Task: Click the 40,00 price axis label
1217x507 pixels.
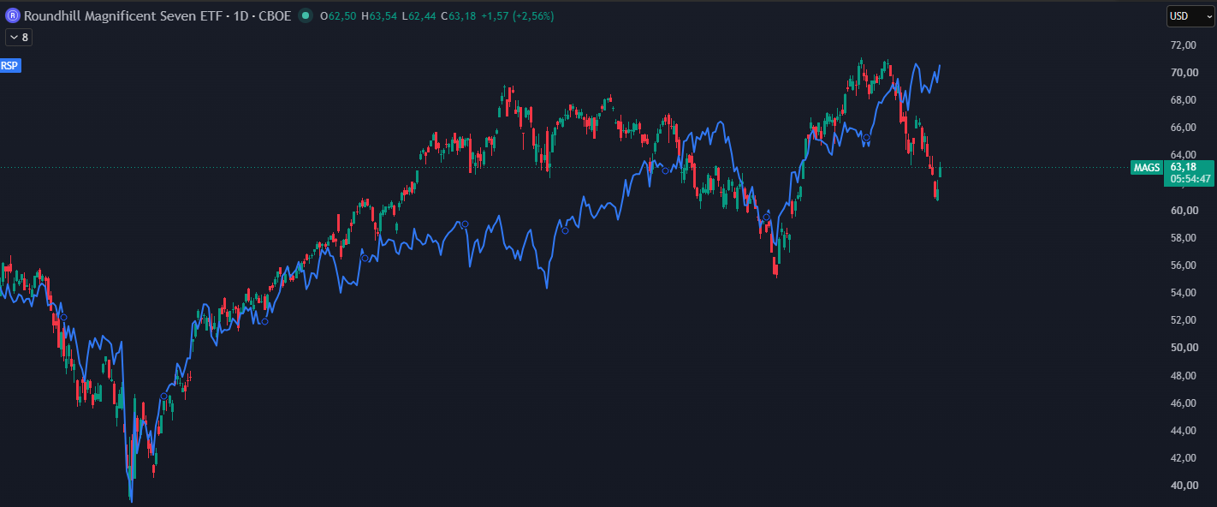Action: [x=1184, y=485]
